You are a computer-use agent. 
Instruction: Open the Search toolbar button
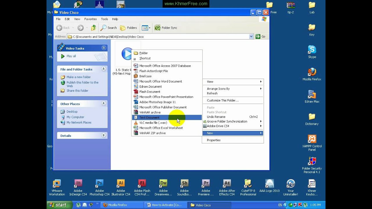[x=108, y=28]
